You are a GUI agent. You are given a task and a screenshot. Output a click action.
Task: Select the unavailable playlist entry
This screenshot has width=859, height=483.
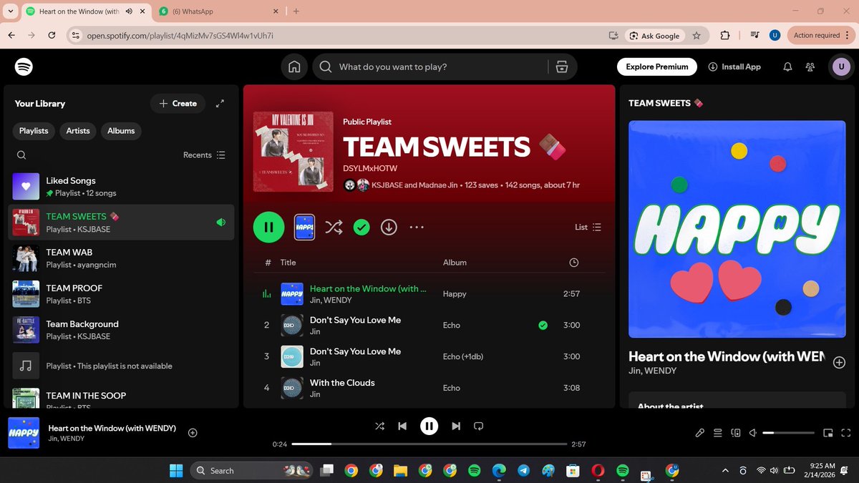pos(121,366)
